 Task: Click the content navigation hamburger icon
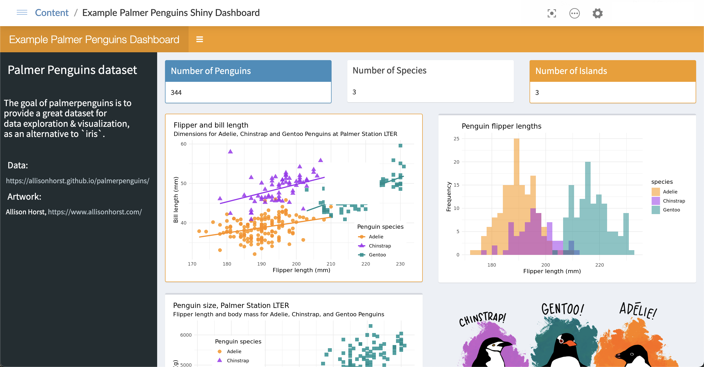click(21, 13)
